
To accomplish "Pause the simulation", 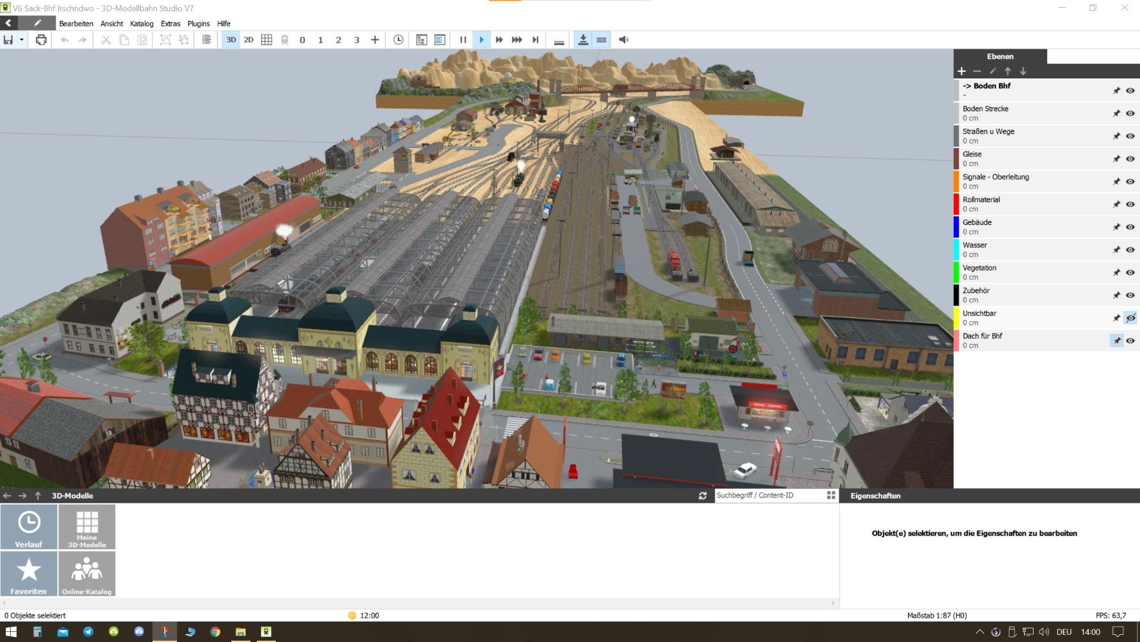I will click(463, 40).
